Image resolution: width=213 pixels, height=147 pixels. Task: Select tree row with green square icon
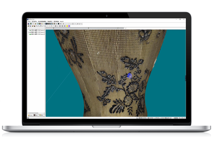(37, 34)
